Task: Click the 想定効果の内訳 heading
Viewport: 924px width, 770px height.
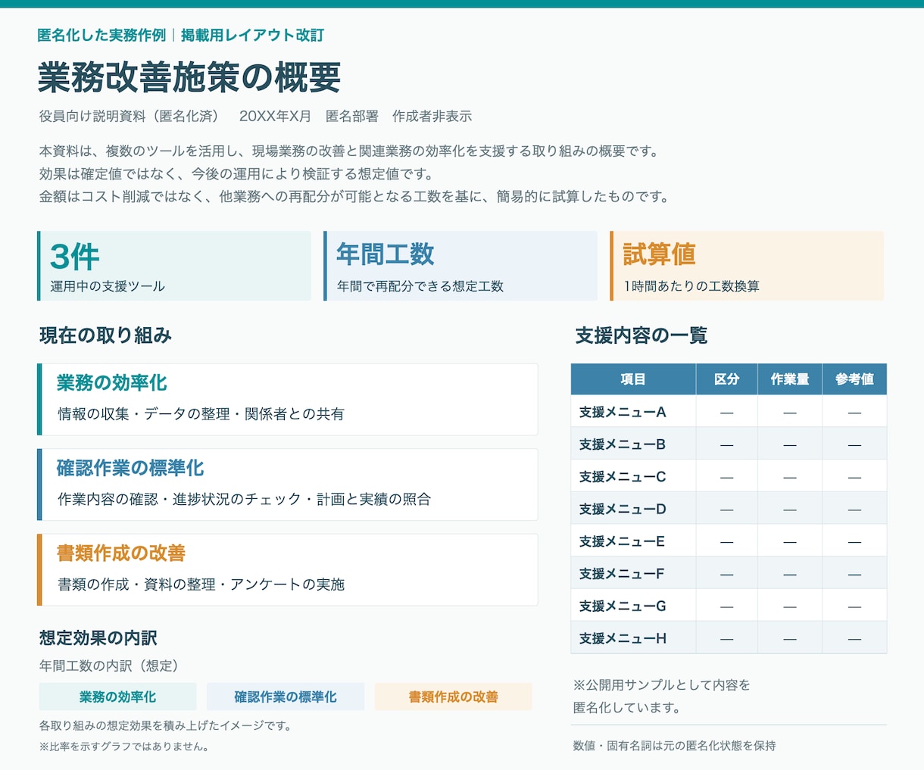Action: pos(98,638)
